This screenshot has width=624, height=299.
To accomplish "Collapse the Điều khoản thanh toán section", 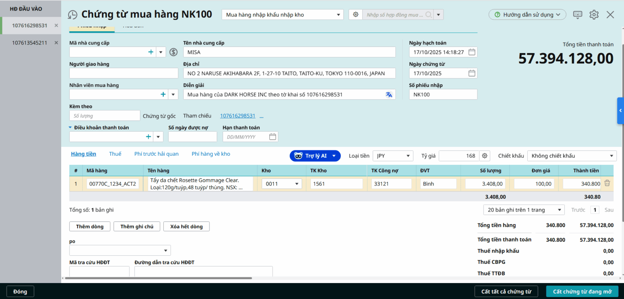I will coord(71,128).
